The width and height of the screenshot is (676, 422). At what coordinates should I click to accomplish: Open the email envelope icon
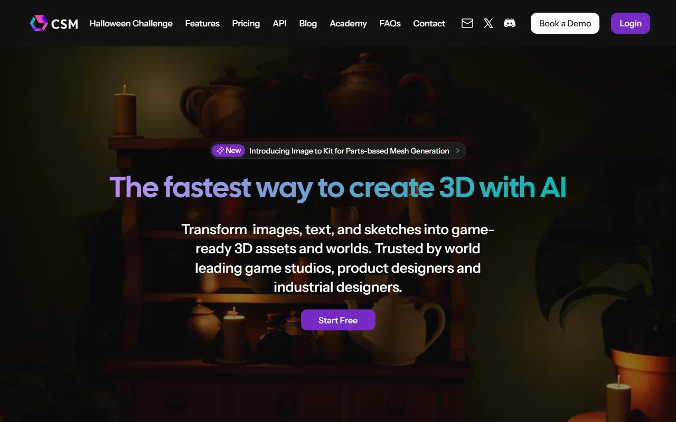coord(467,23)
